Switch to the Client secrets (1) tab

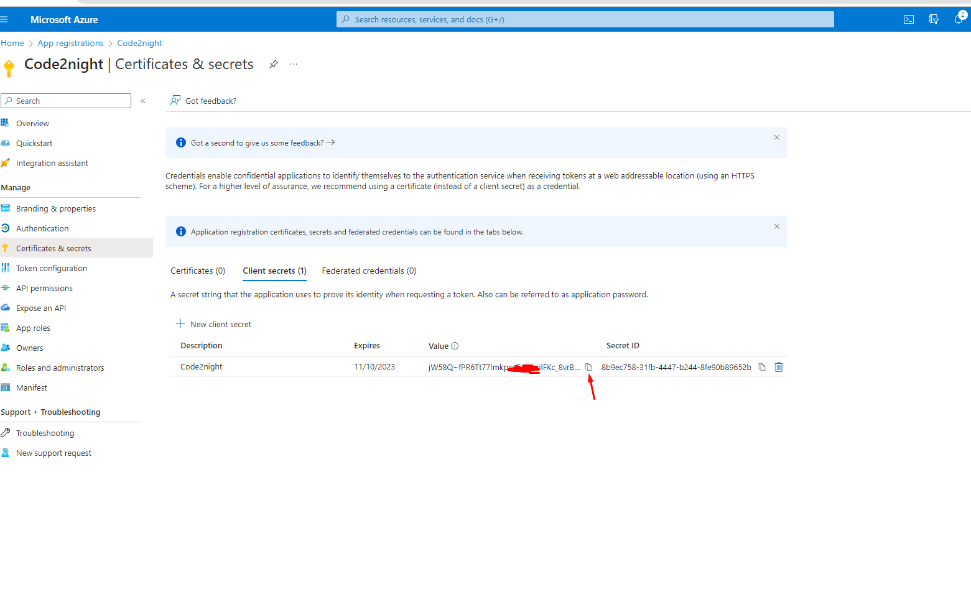tap(274, 271)
